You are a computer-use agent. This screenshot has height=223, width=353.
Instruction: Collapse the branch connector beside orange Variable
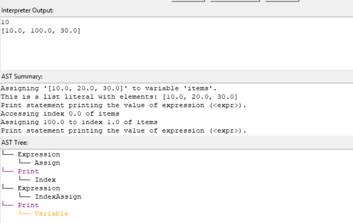pyautogui.click(x=24, y=214)
